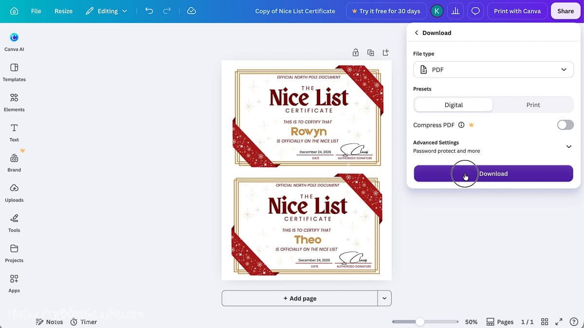Open the dropdown arrow beside Add page

(384, 298)
